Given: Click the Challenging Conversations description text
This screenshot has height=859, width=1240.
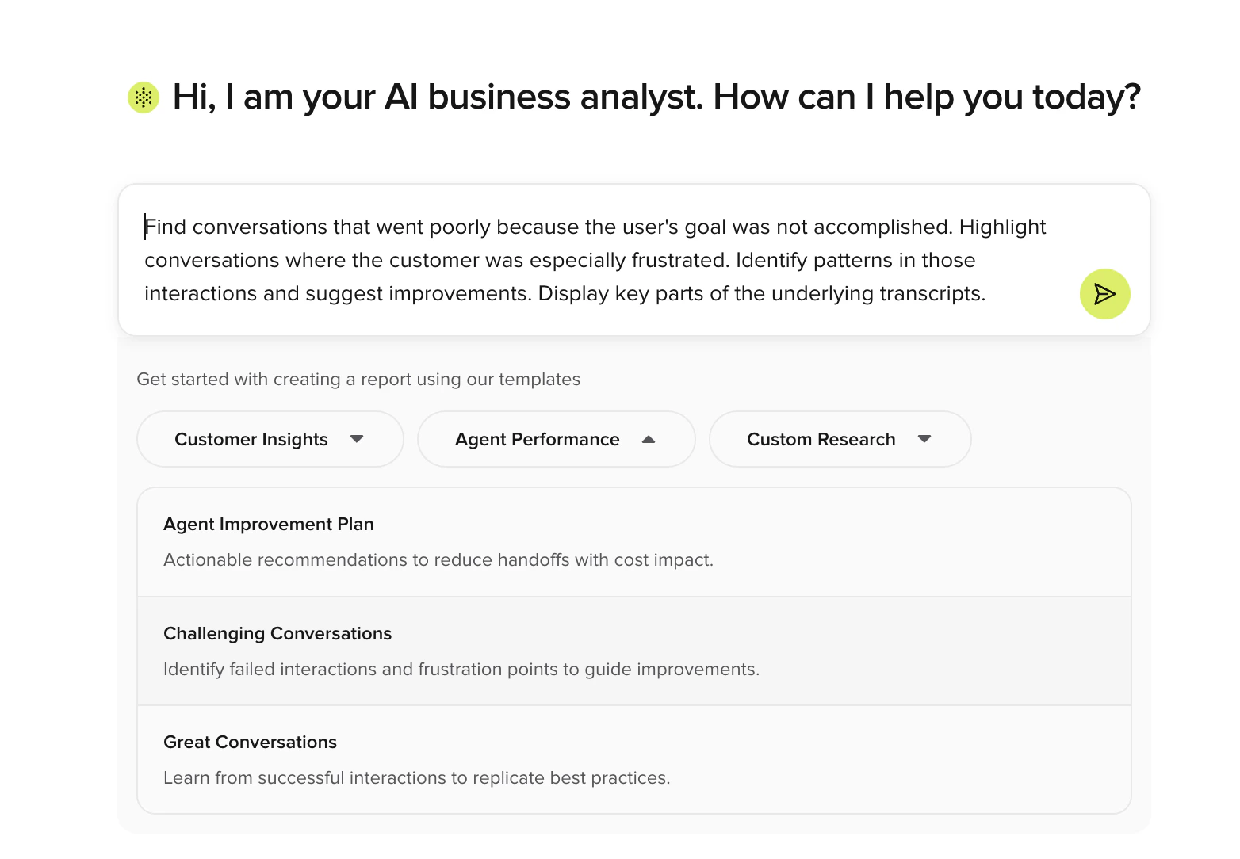Looking at the screenshot, I should tap(461, 669).
